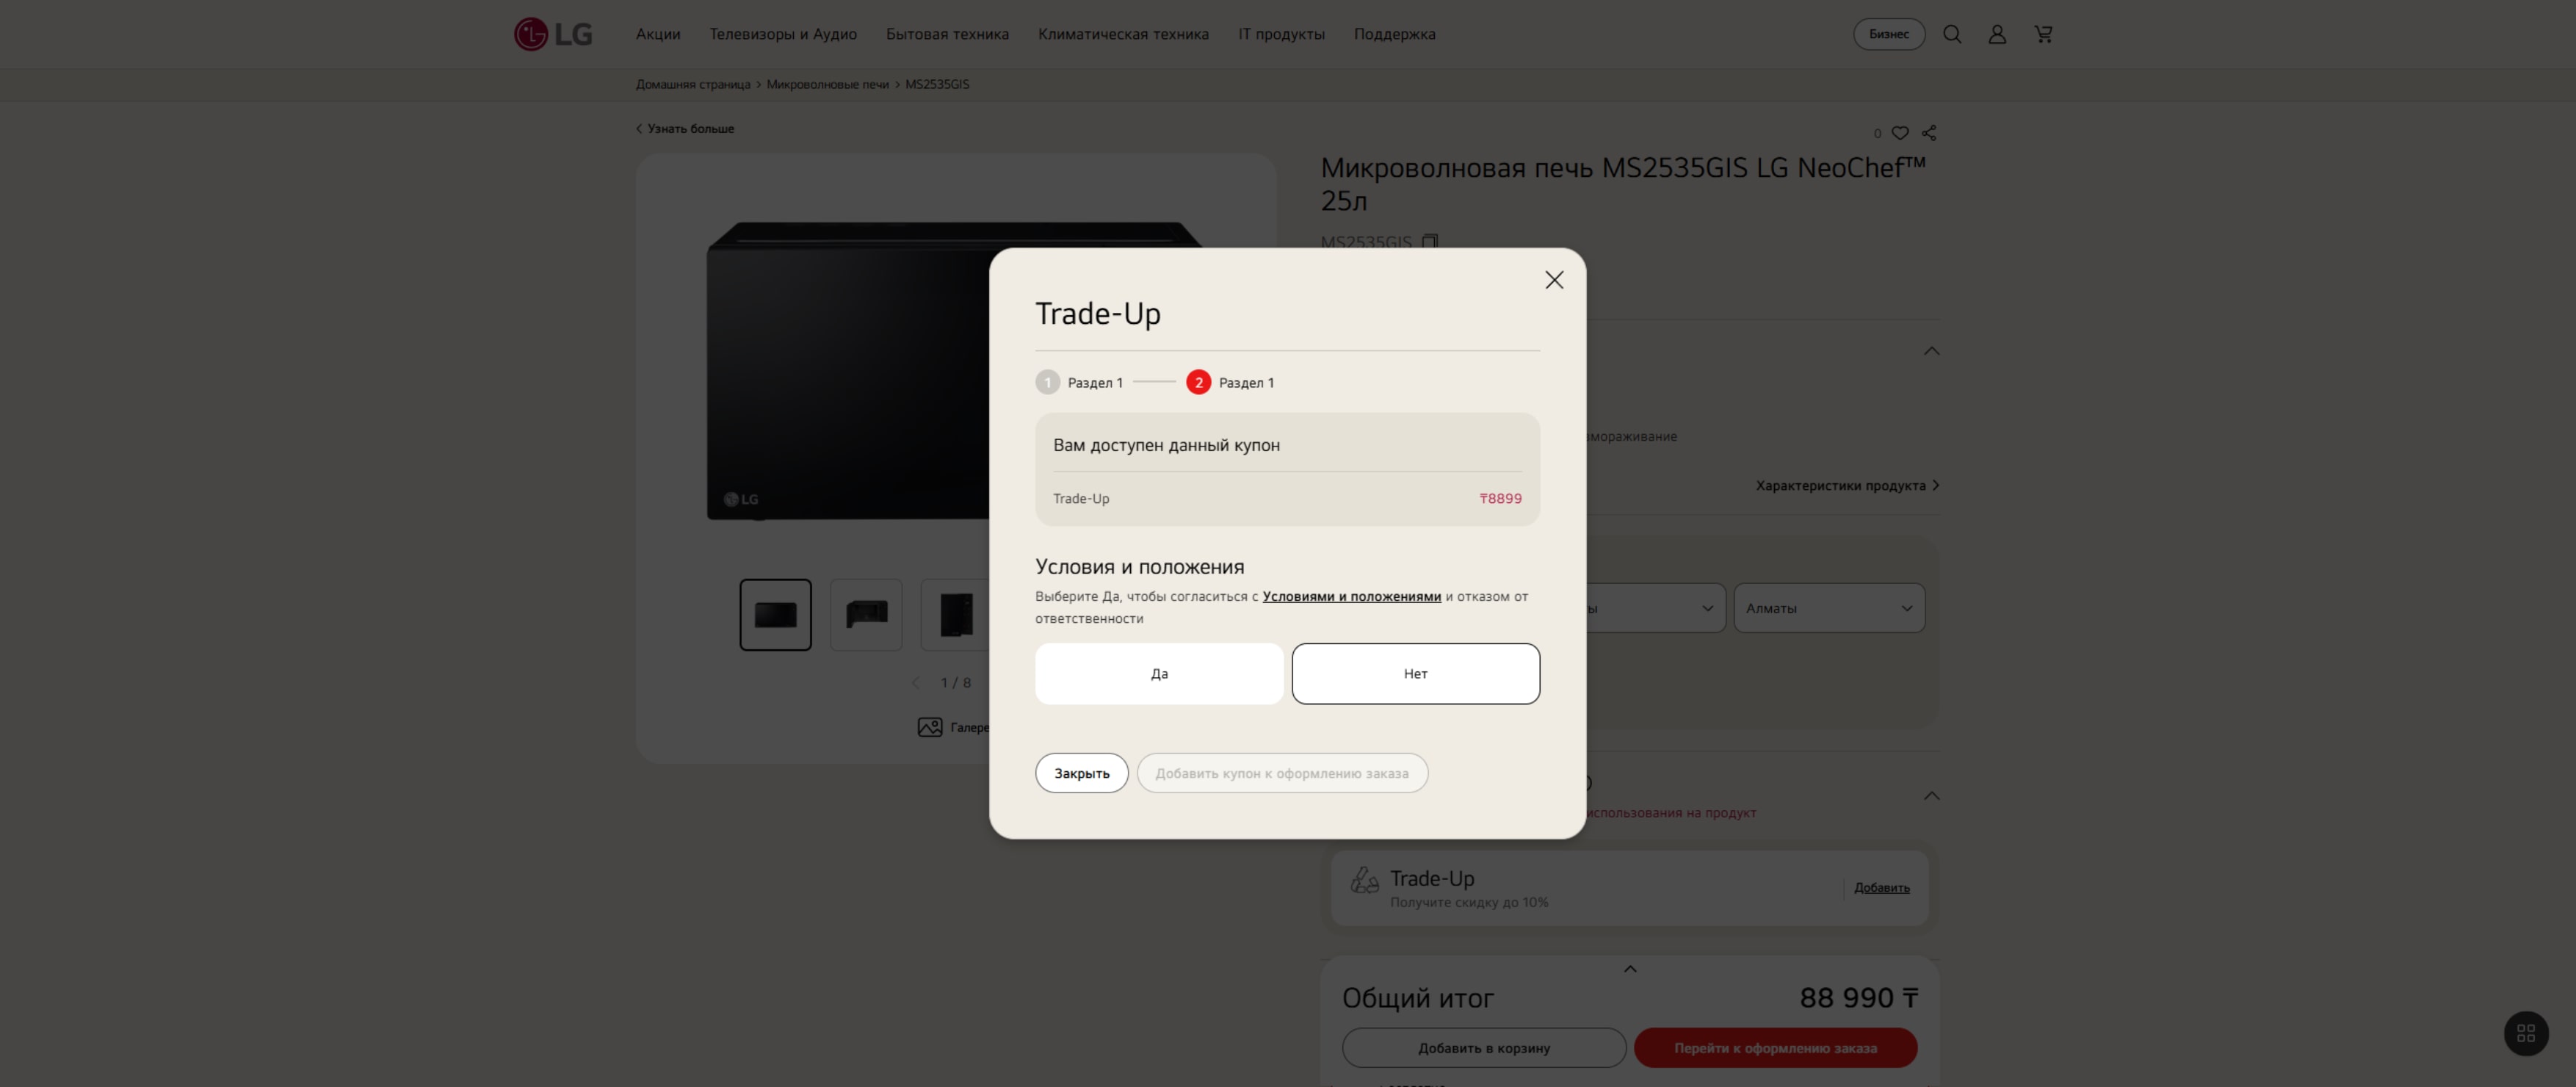Close the Trade-Up dialog with X
The width and height of the screenshot is (2576, 1087).
1554,280
